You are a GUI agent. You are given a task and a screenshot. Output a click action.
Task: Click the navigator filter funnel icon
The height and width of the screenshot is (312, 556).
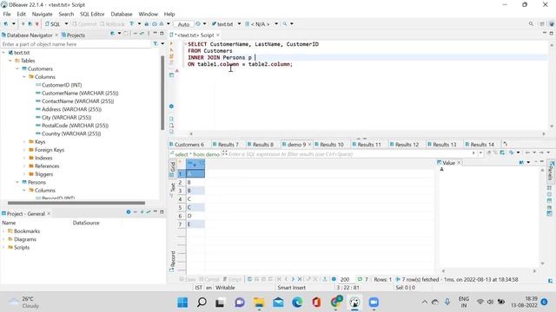pos(156,44)
